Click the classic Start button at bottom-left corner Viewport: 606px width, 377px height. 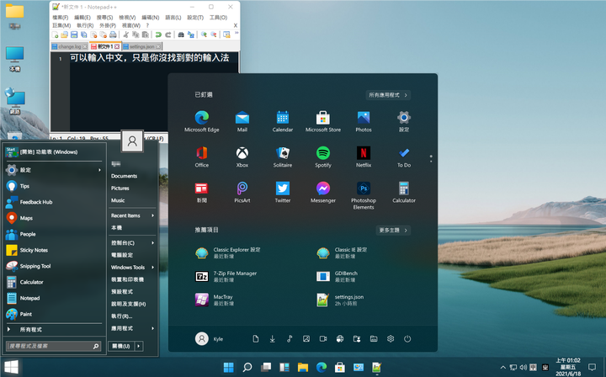point(11,367)
